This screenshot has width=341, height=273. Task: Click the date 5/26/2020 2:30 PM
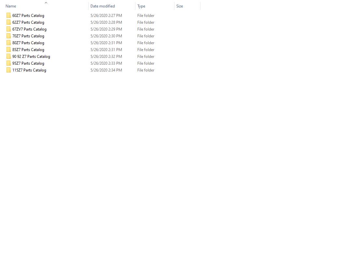pos(106,36)
